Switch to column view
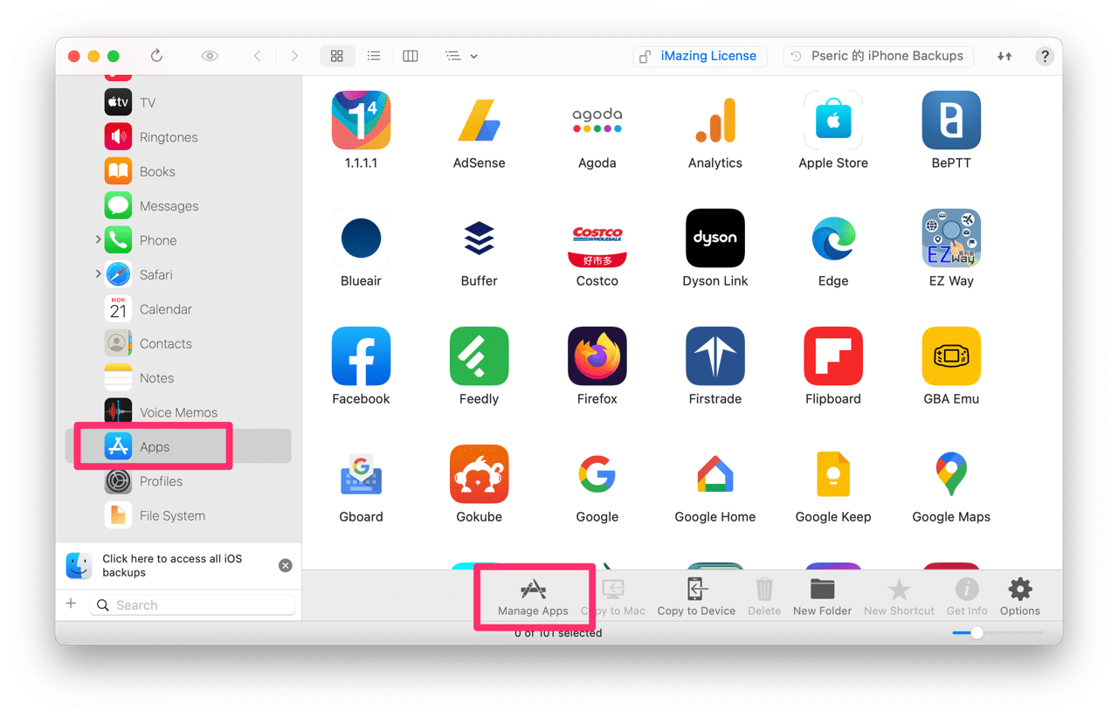 [x=411, y=56]
